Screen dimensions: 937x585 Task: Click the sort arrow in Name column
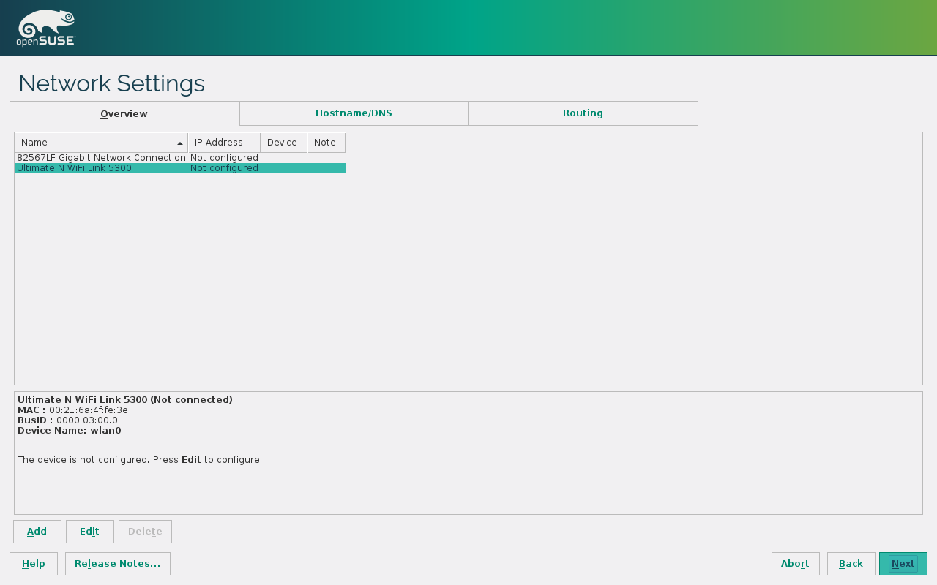[180, 143]
